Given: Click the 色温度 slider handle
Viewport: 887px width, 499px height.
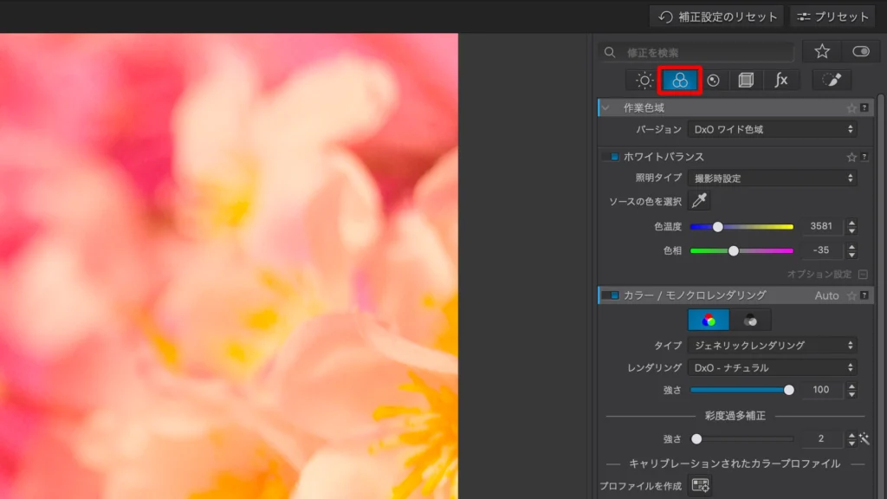Looking at the screenshot, I should [x=717, y=226].
